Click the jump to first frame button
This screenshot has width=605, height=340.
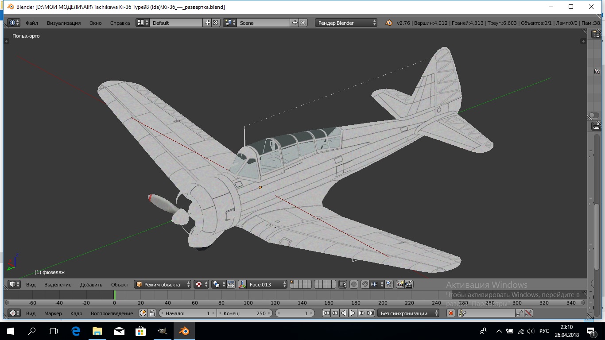coord(326,313)
